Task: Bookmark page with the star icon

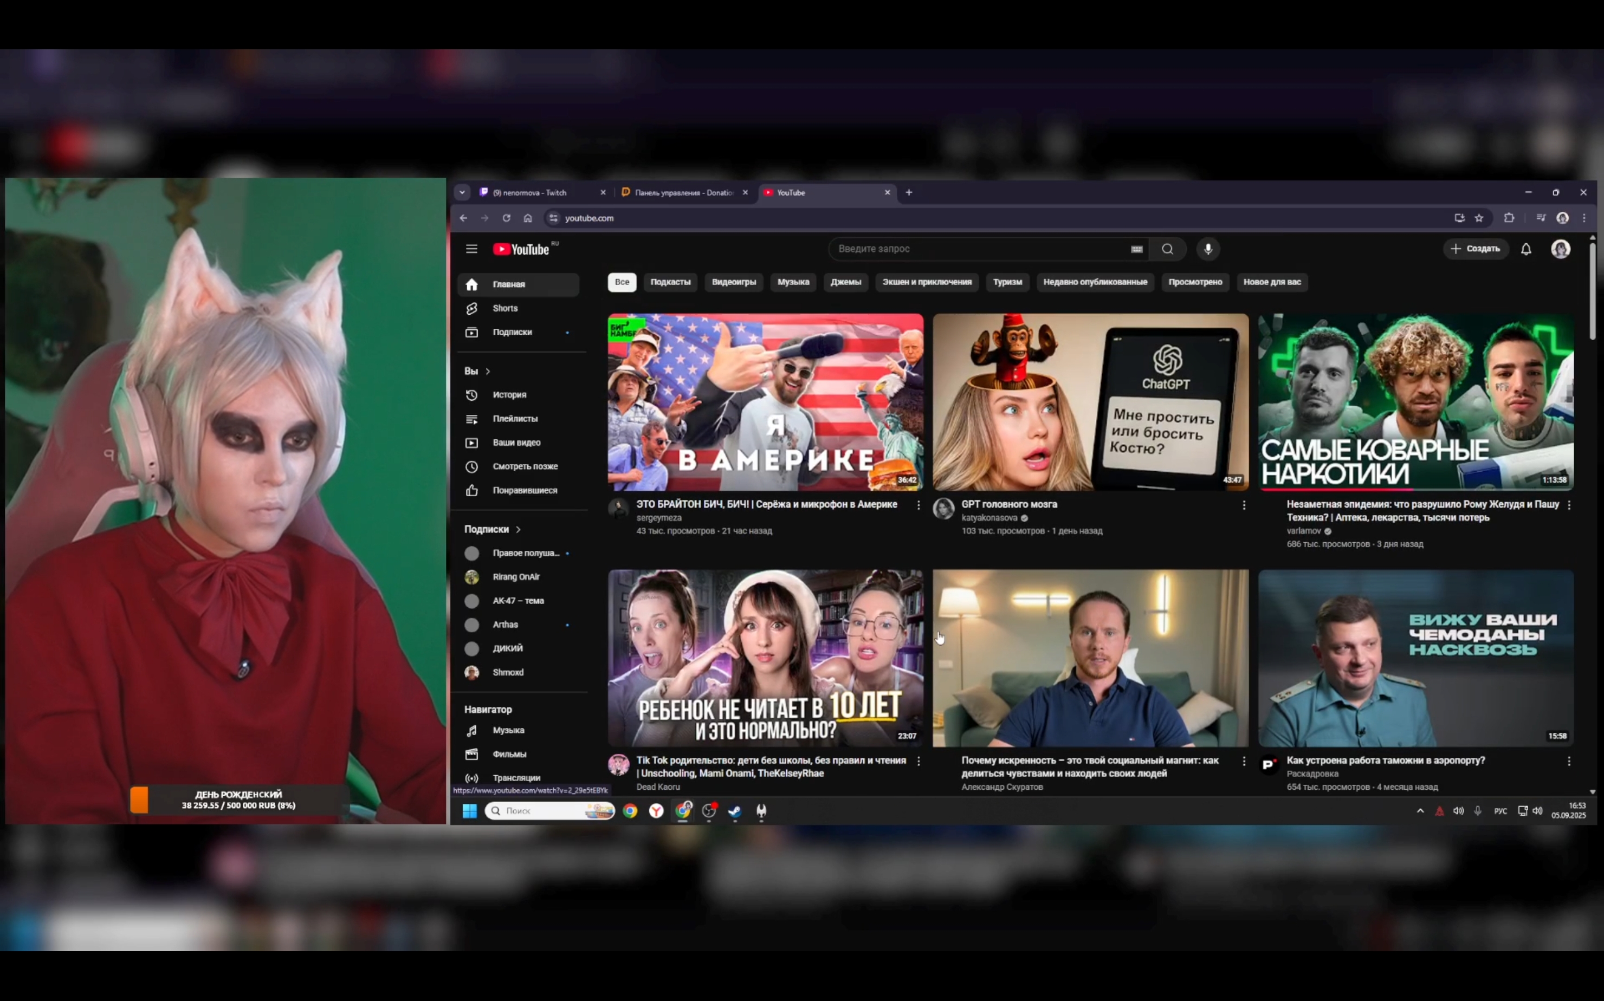Action: pyautogui.click(x=1479, y=218)
